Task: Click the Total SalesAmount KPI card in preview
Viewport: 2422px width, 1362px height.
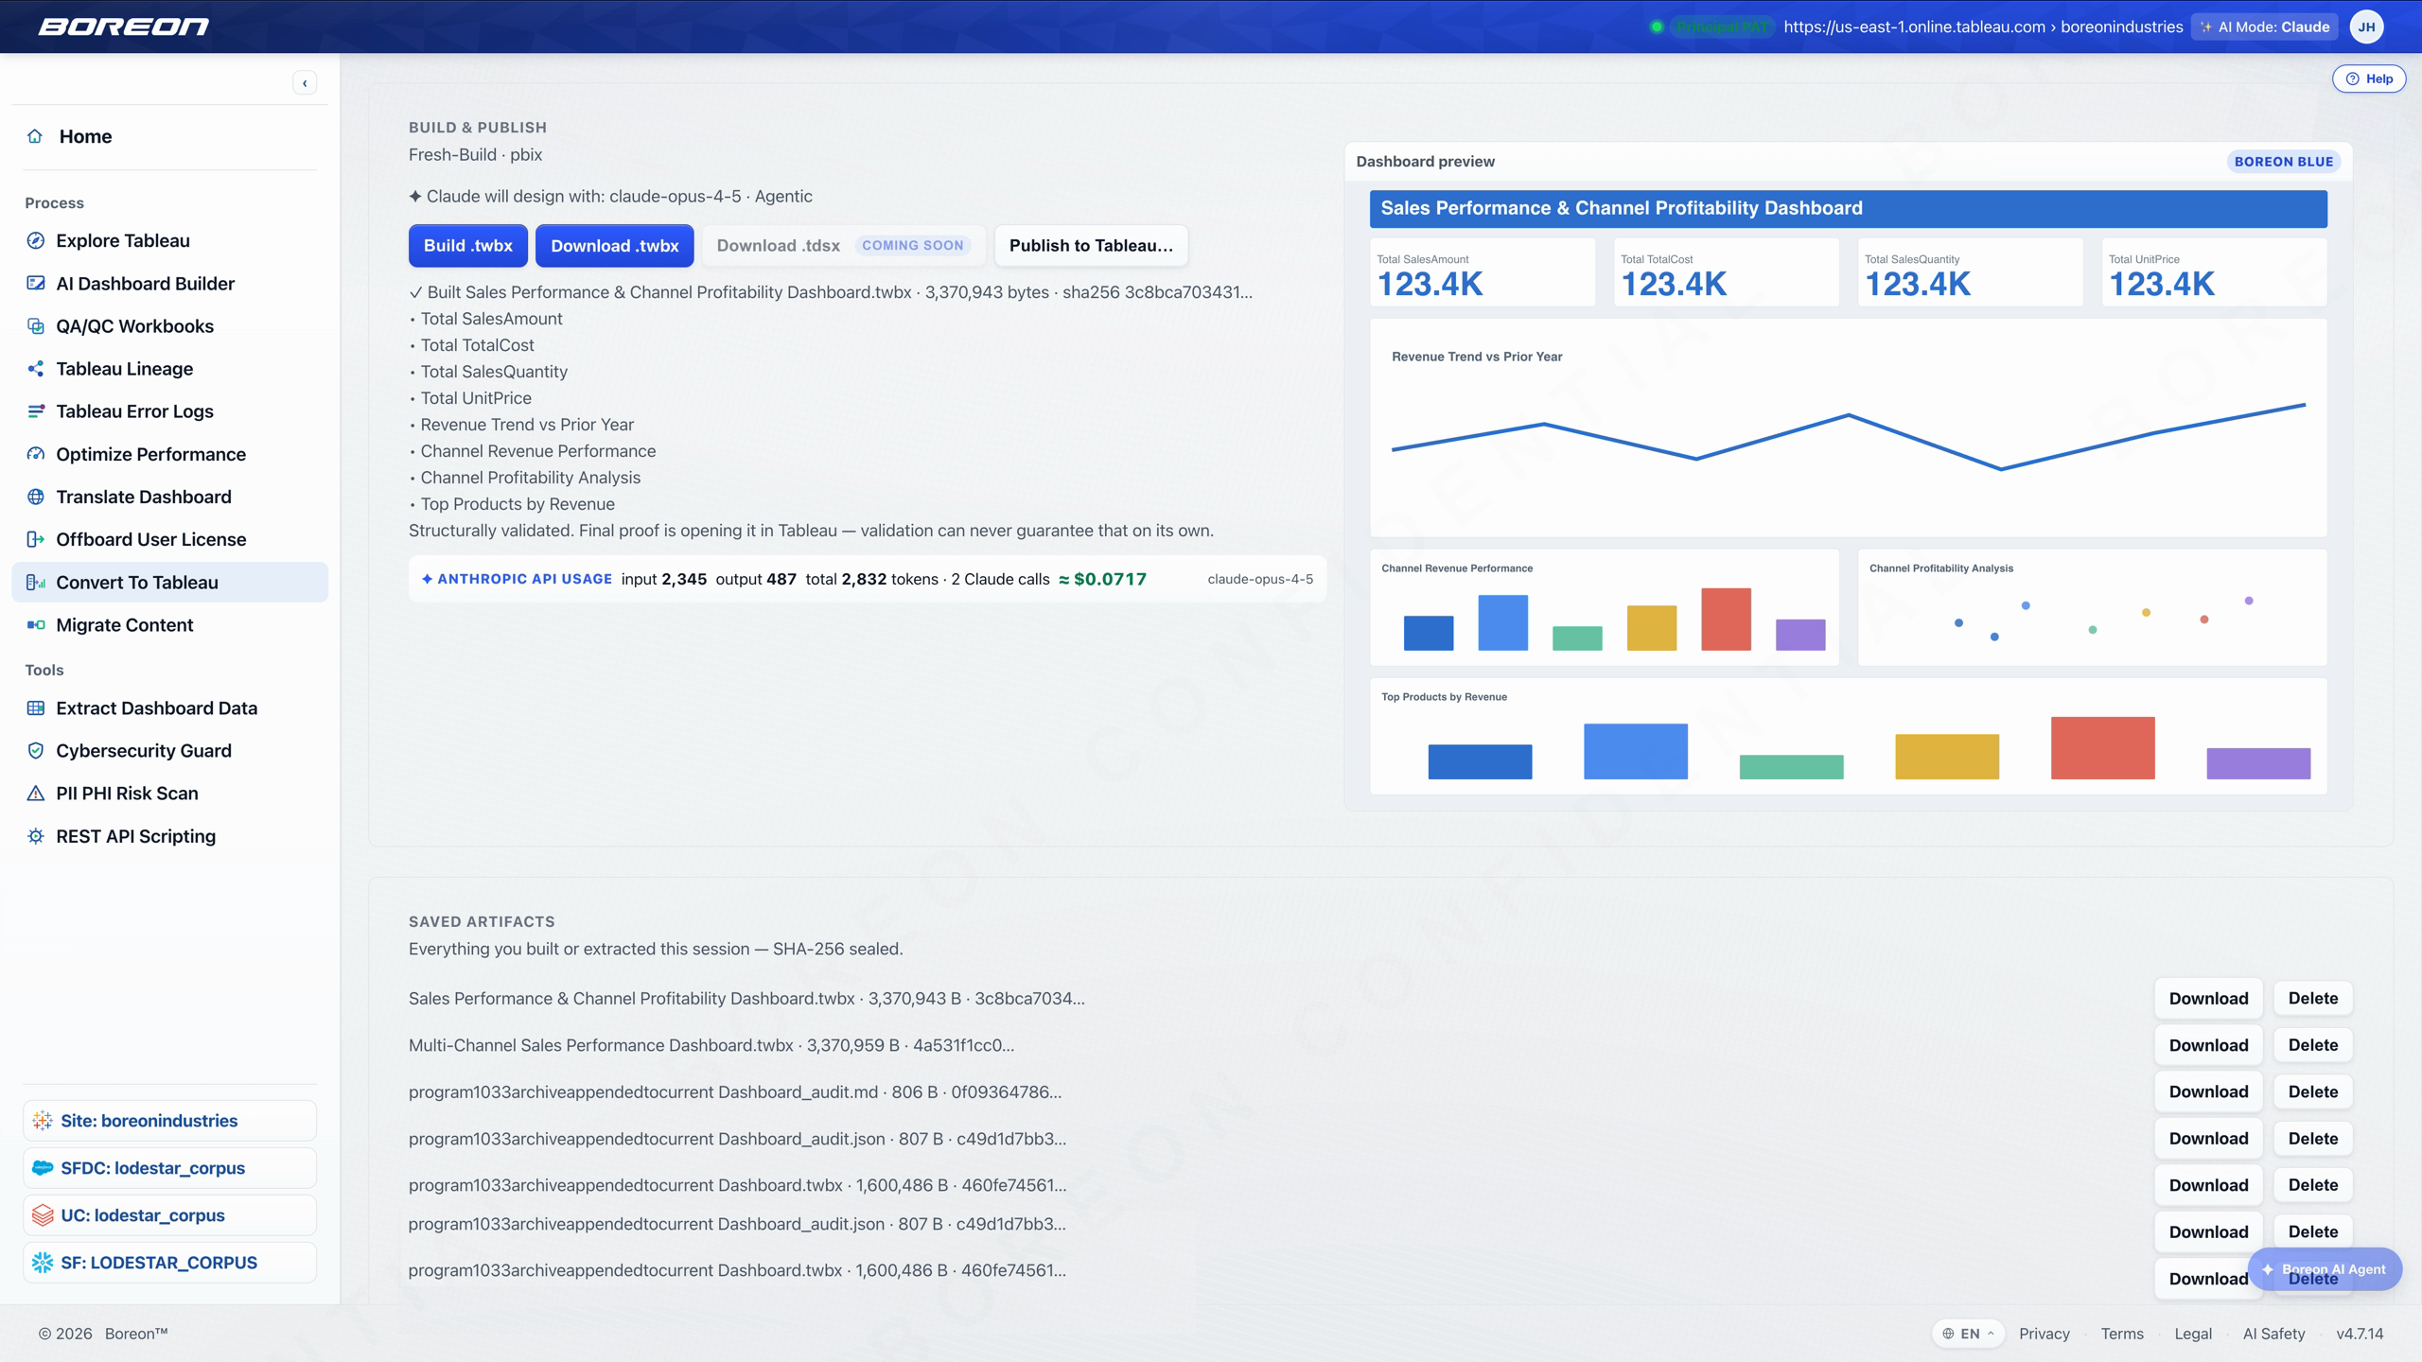Action: [x=1483, y=272]
